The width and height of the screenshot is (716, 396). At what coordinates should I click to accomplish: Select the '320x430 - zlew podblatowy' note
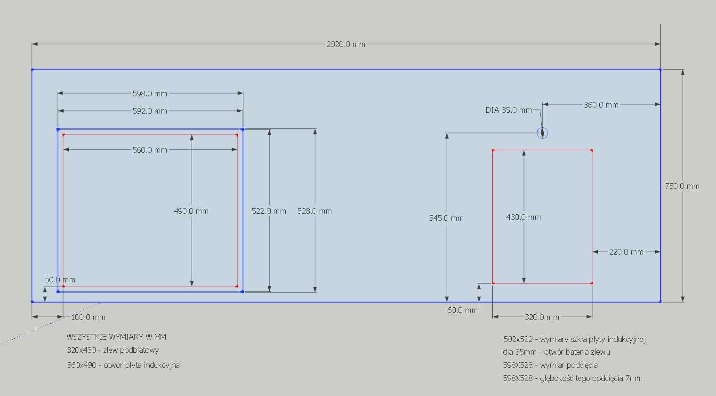coord(113,350)
